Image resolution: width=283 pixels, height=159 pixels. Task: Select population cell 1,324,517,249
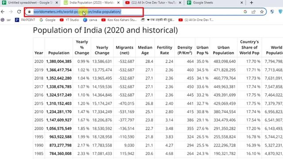(59, 95)
